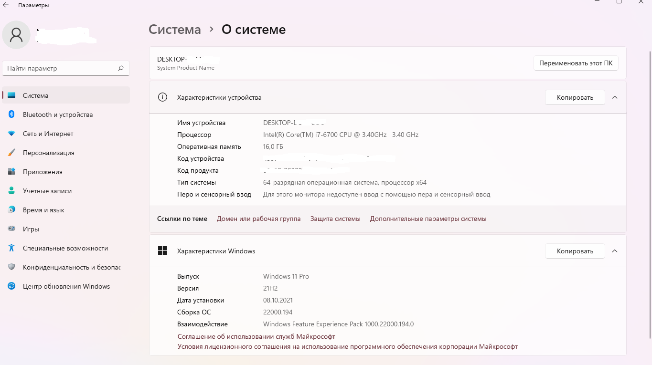Viewport: 652px width, 365px height.
Task: Go to Сеть и Интернет settings
Action: click(66, 134)
